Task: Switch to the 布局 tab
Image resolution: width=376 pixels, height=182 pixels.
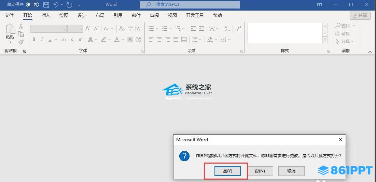Action: (x=100, y=16)
